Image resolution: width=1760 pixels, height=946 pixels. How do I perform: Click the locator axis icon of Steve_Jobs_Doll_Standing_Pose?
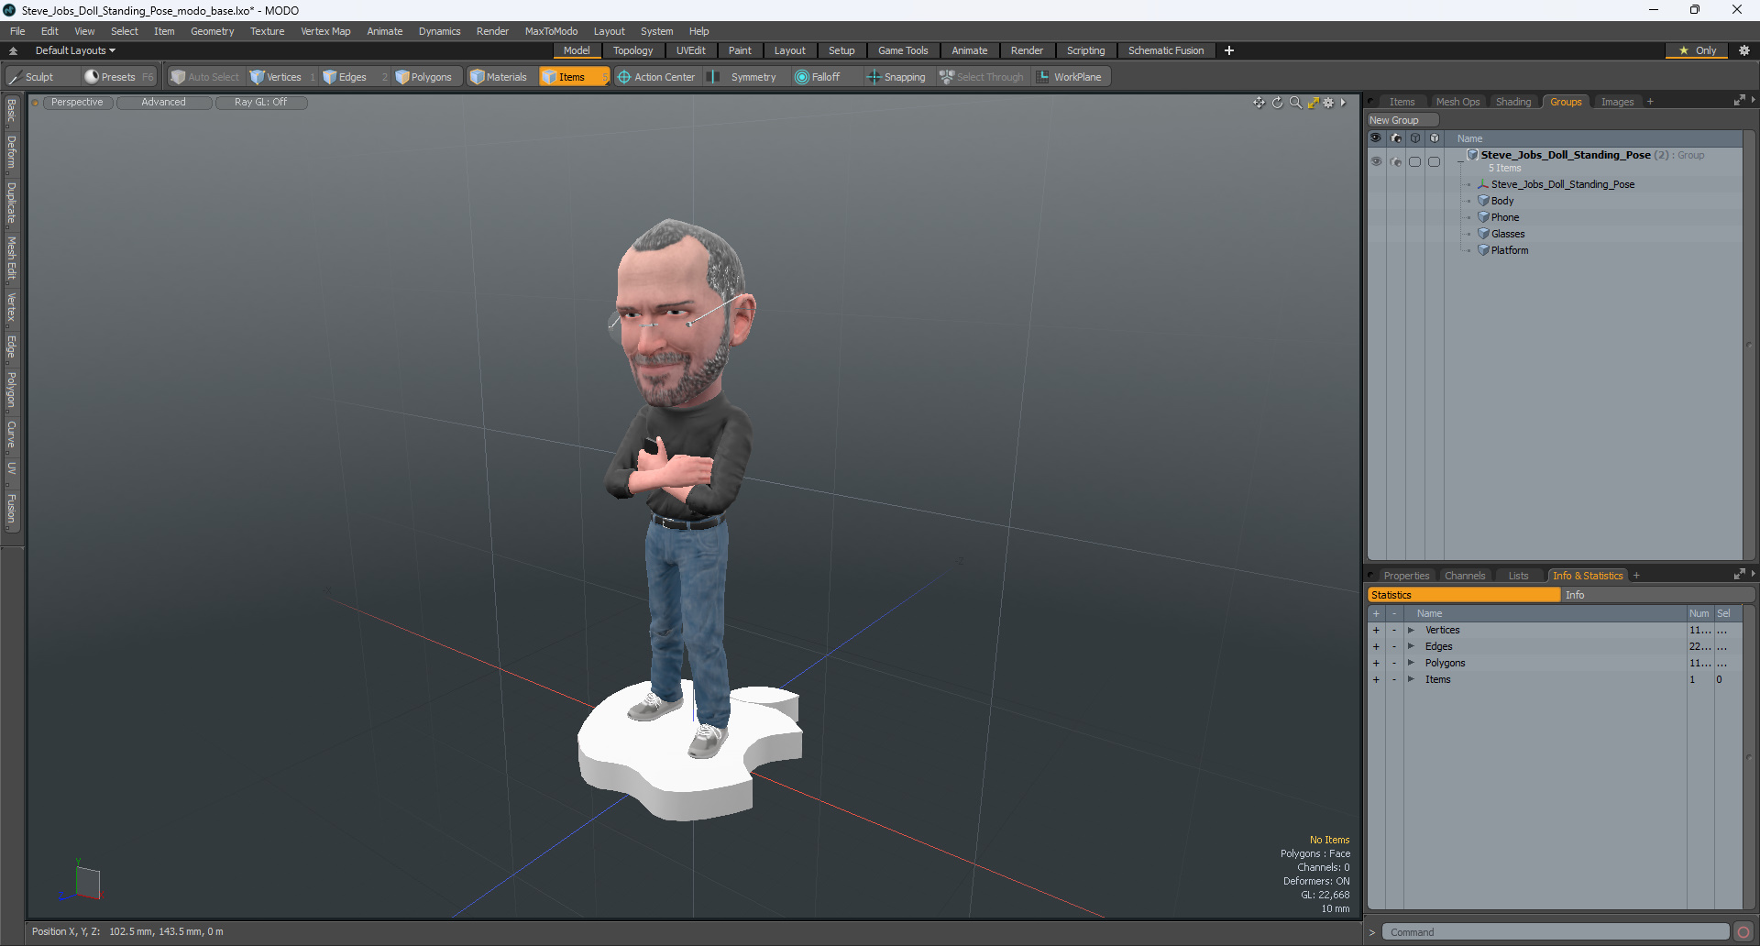point(1483,184)
